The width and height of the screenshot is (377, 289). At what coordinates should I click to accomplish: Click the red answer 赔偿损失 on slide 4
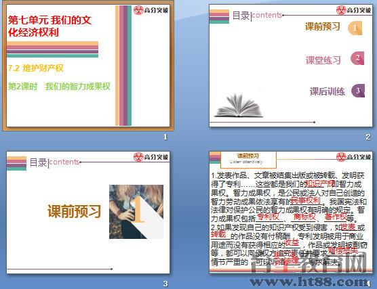point(343,250)
